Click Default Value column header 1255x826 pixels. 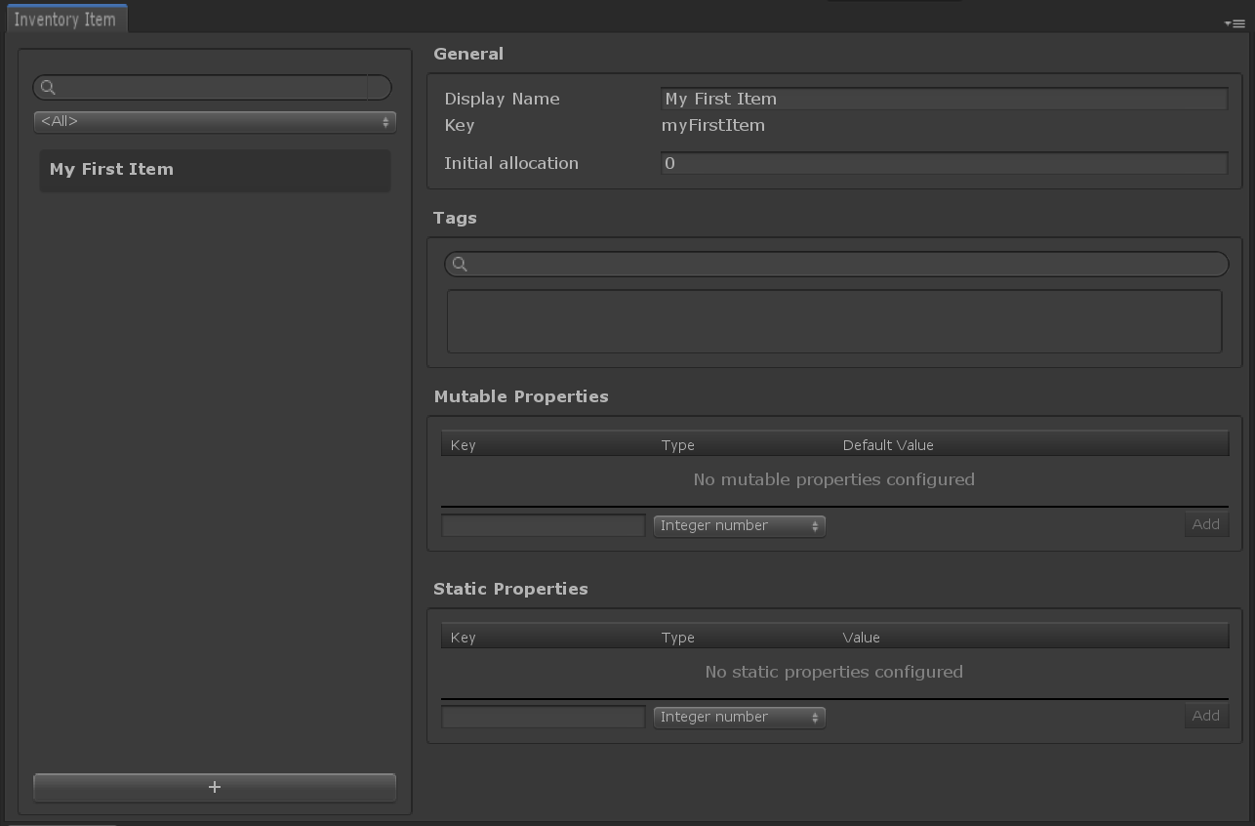888,445
